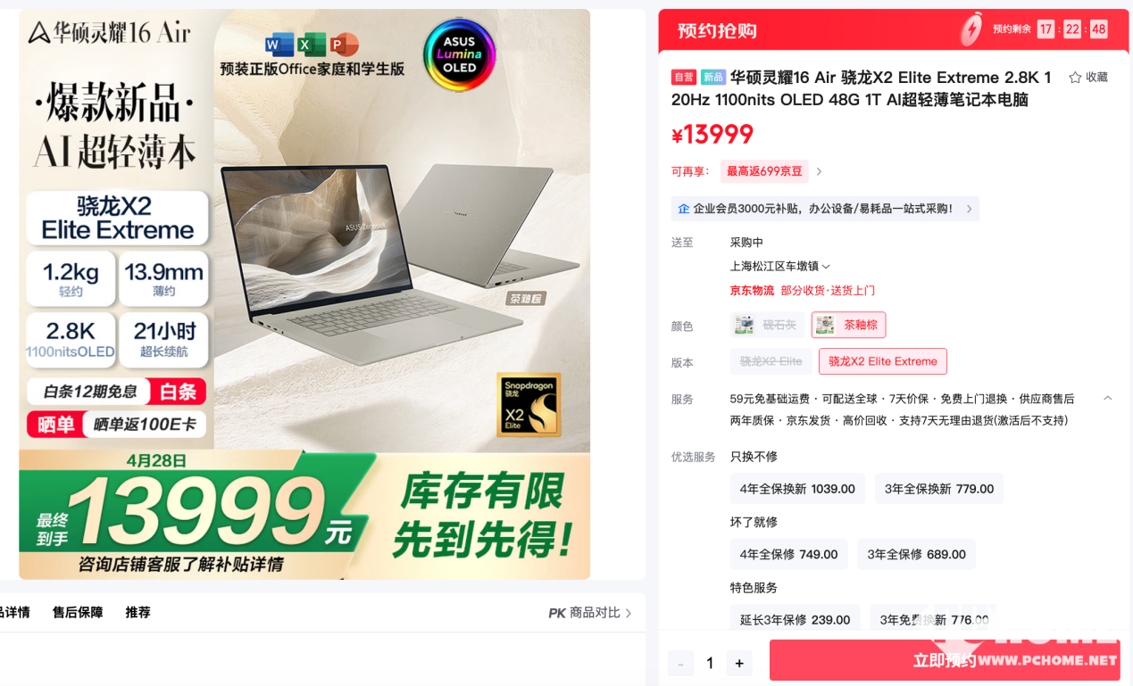Click the star favorite 收藏 icon
Viewport: 1133px width, 686px height.
[1075, 78]
